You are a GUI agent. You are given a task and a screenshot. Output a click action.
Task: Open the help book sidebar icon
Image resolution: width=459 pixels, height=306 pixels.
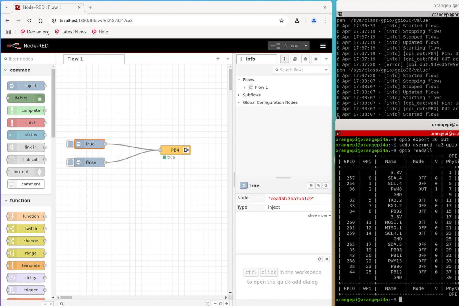point(295,59)
